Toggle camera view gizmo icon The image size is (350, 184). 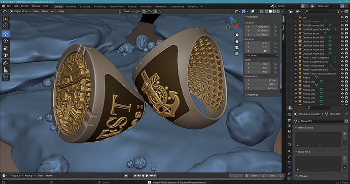(x=237, y=47)
